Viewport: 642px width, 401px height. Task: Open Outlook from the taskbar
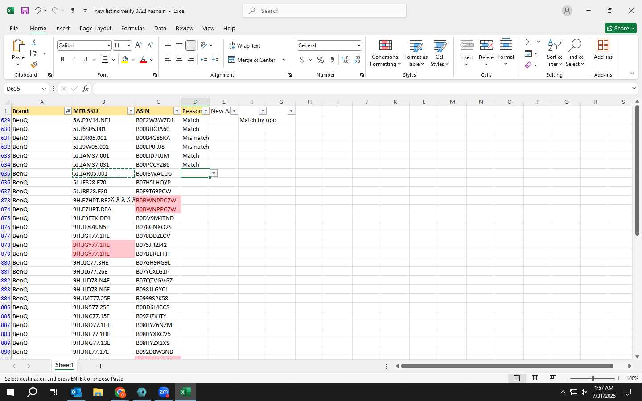(x=76, y=392)
